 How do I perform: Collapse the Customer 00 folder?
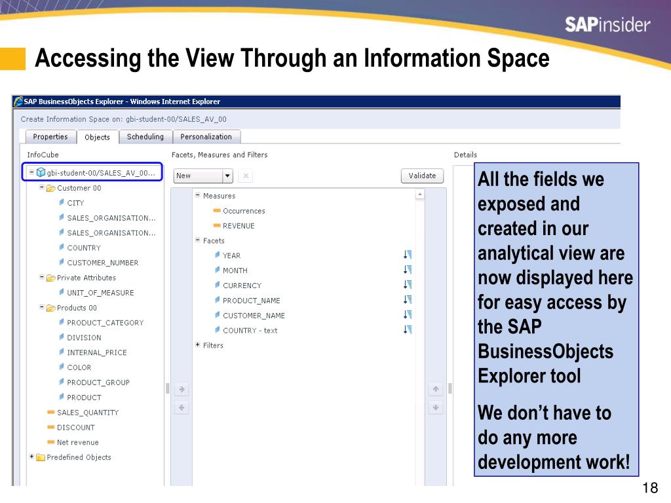click(41, 187)
